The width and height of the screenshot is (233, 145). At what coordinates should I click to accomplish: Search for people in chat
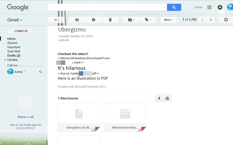point(40,72)
